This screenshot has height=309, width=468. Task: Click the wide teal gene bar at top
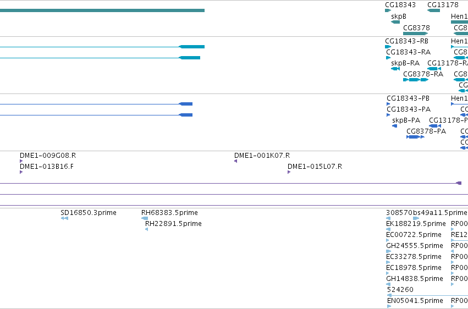coord(102,10)
